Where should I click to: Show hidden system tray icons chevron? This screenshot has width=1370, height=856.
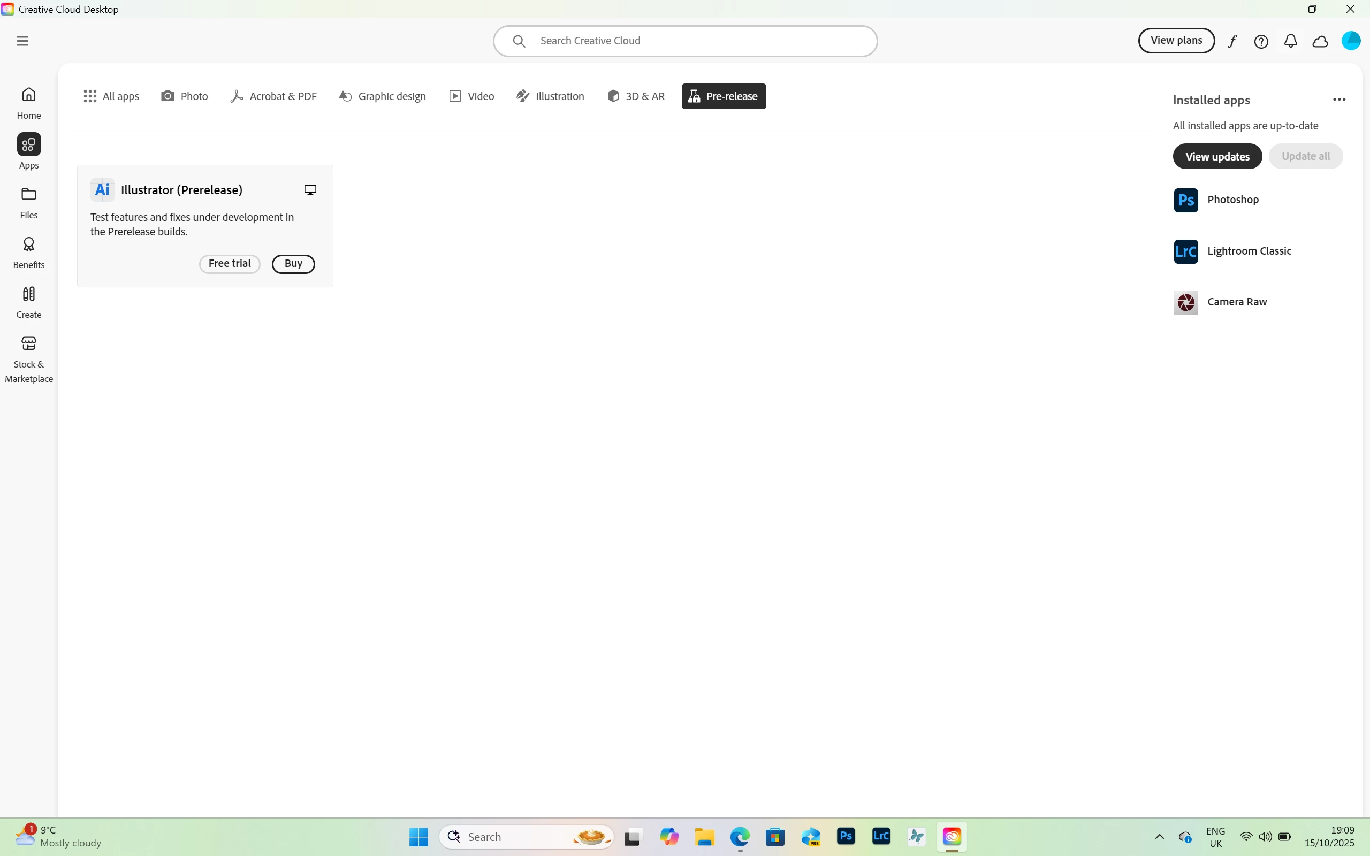click(x=1159, y=837)
